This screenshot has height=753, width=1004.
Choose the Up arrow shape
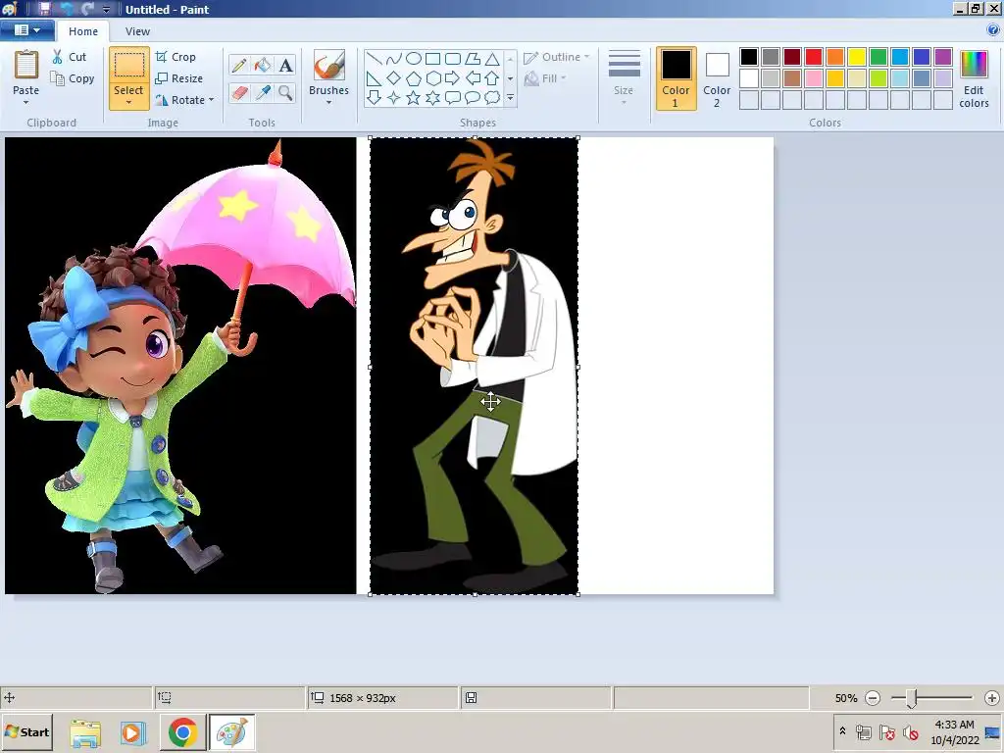pos(492,78)
